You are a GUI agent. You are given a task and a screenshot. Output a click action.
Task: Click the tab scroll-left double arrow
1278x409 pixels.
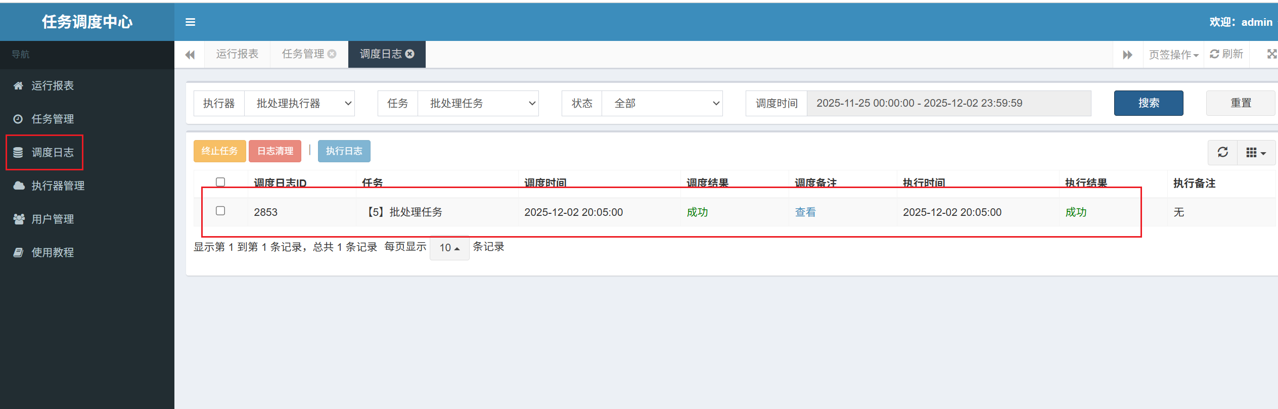point(190,55)
